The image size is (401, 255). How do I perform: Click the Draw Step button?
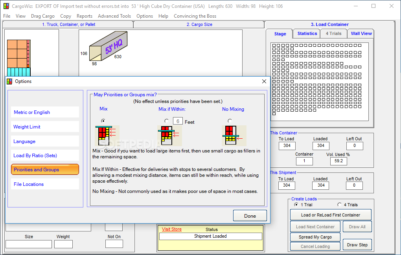[357, 245]
